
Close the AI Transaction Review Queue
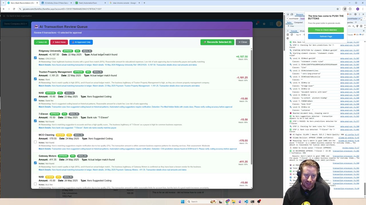[243, 42]
